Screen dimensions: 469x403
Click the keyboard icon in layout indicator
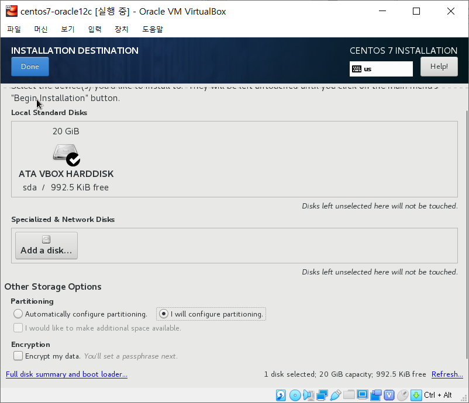pyautogui.click(x=357, y=69)
